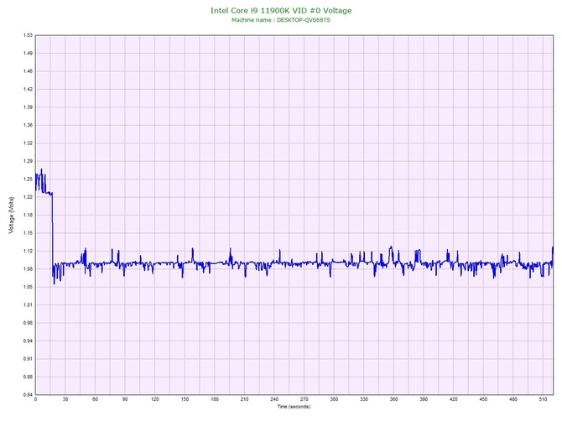The width and height of the screenshot is (562, 421).
Task: Click the 'Voltage (Volts)' vertical axis label
Action: [x=12, y=216]
